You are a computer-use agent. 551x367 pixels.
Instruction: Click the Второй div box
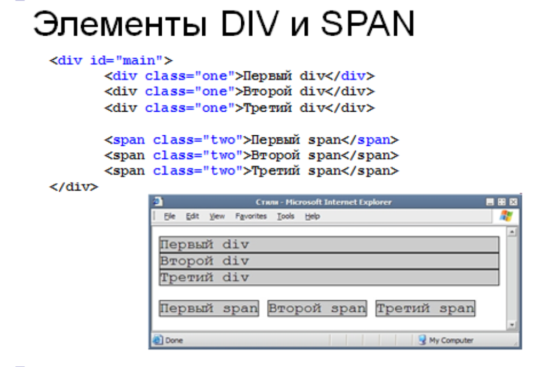click(329, 261)
